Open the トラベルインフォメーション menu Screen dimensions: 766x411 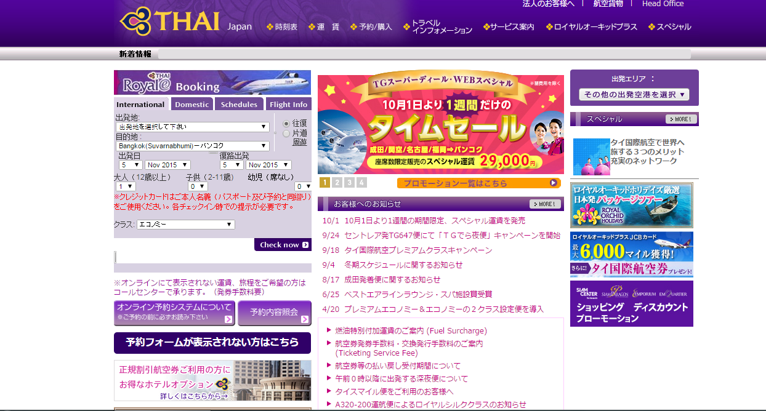tap(438, 26)
